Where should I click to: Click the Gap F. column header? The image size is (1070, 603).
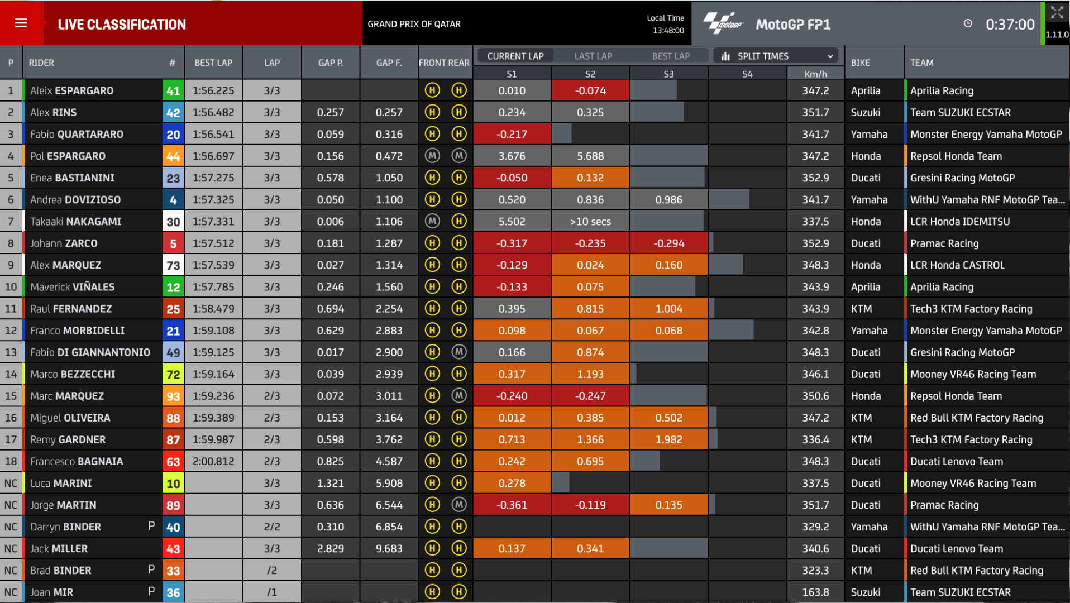[389, 63]
